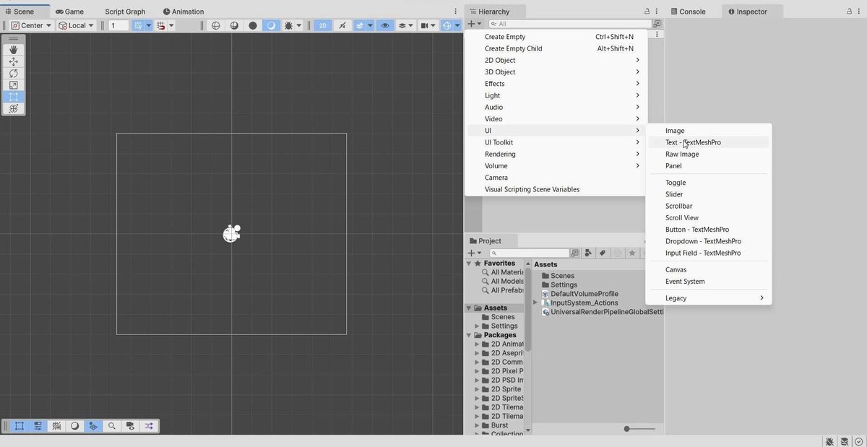The height and width of the screenshot is (447, 867).
Task: Select the Rect transform tool
Action: coord(14,97)
